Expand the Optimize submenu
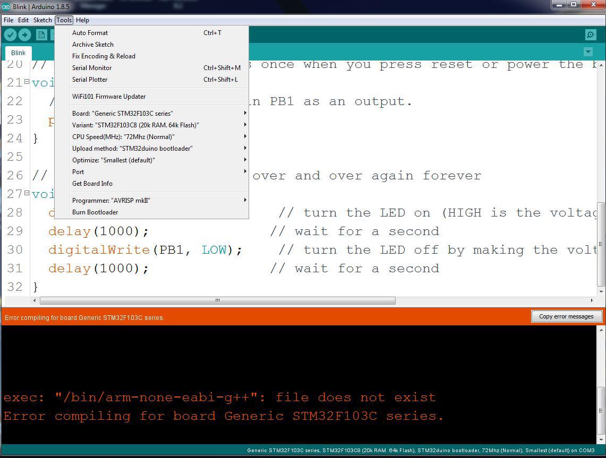Viewport: 606px width, 458px height. pos(151,160)
